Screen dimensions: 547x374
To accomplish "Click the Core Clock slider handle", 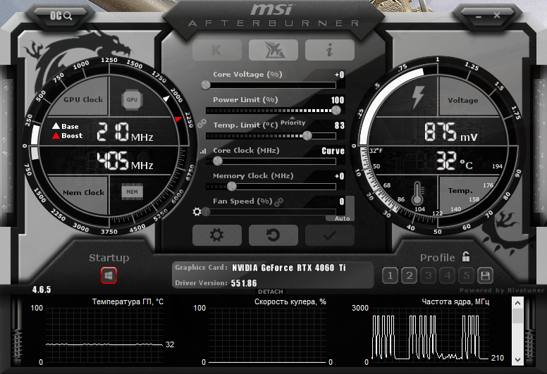I will (x=217, y=161).
